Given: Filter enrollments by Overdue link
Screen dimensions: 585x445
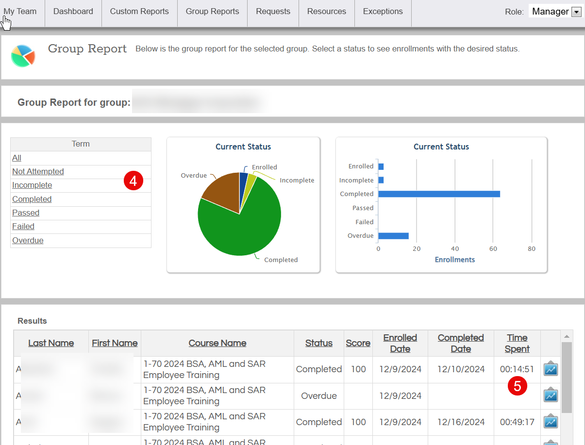Looking at the screenshot, I should [28, 240].
